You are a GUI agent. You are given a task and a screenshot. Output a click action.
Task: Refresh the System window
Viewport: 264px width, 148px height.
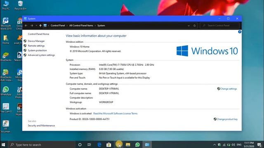click(194, 25)
